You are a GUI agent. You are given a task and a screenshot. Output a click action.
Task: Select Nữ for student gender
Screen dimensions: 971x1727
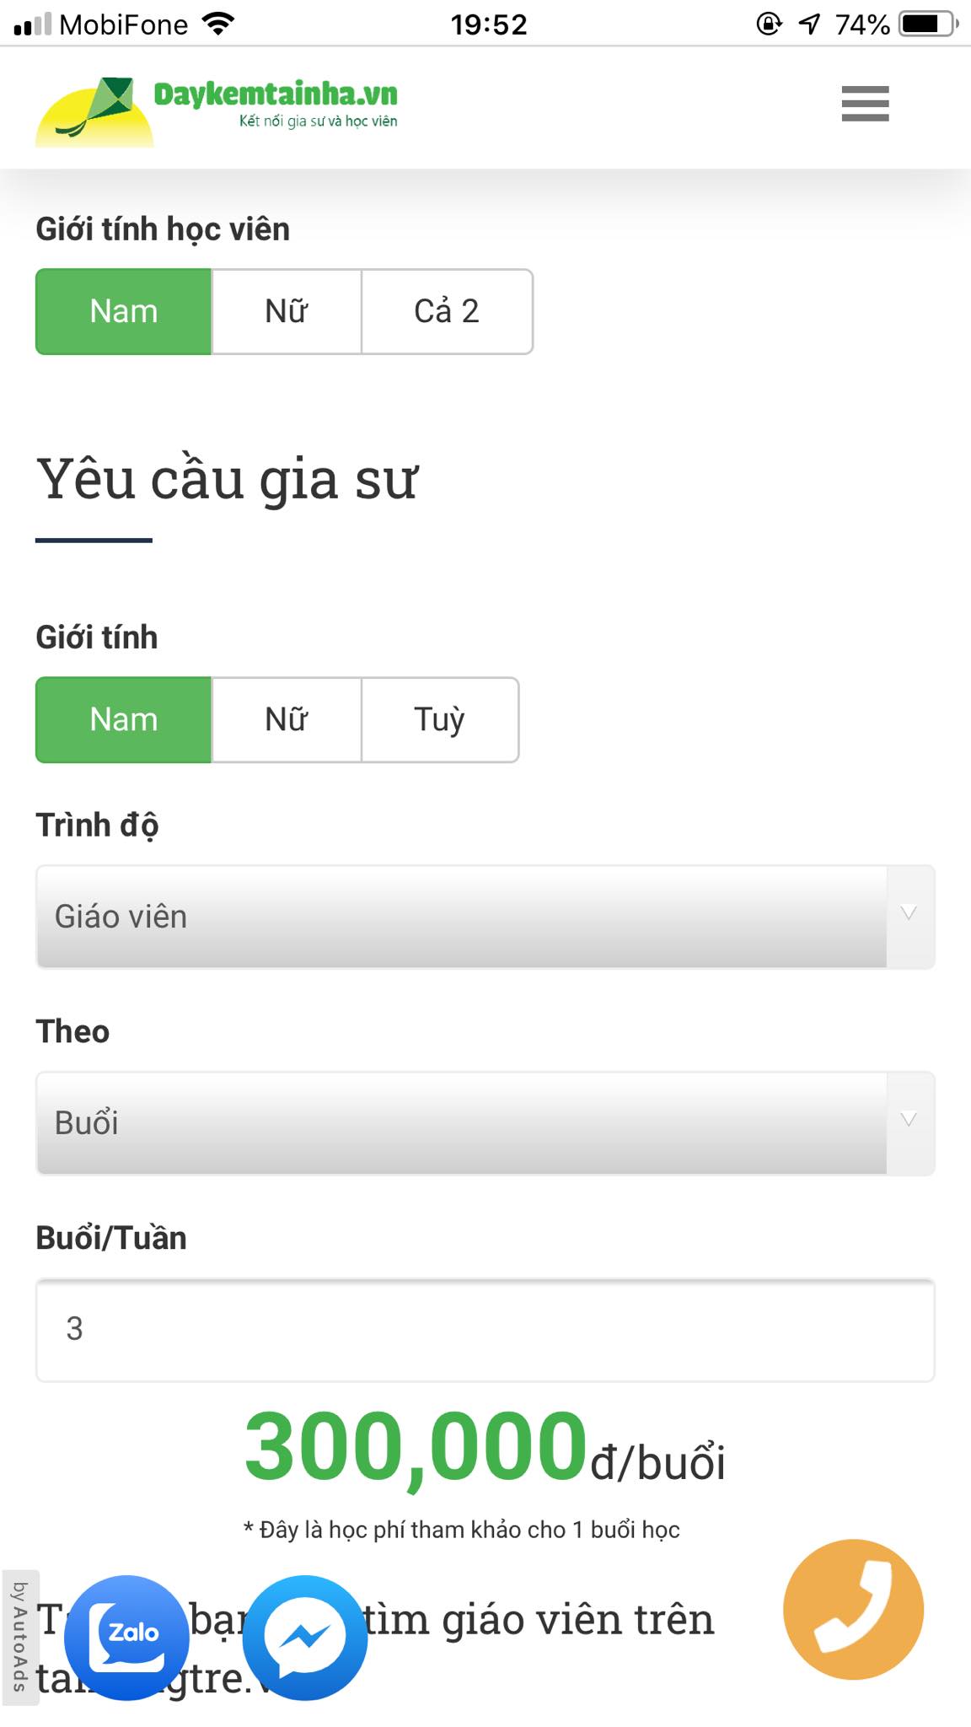287,311
